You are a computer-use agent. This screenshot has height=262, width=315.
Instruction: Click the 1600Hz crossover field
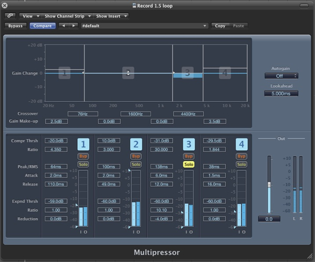[135, 114]
